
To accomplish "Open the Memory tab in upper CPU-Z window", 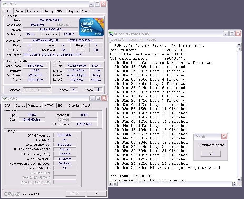I will pyautogui.click(x=48, y=11).
